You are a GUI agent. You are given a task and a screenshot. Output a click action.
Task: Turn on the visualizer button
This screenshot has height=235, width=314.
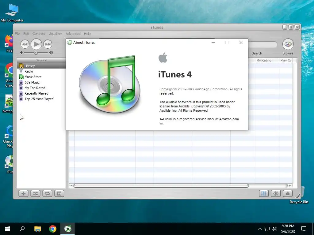(x=276, y=193)
